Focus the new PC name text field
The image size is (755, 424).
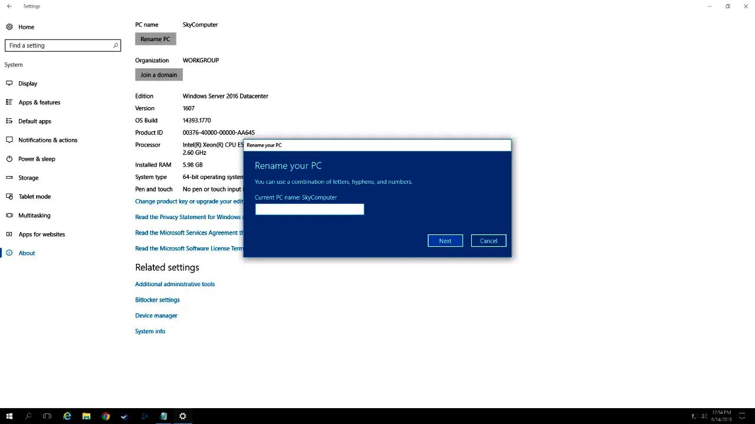click(310, 209)
